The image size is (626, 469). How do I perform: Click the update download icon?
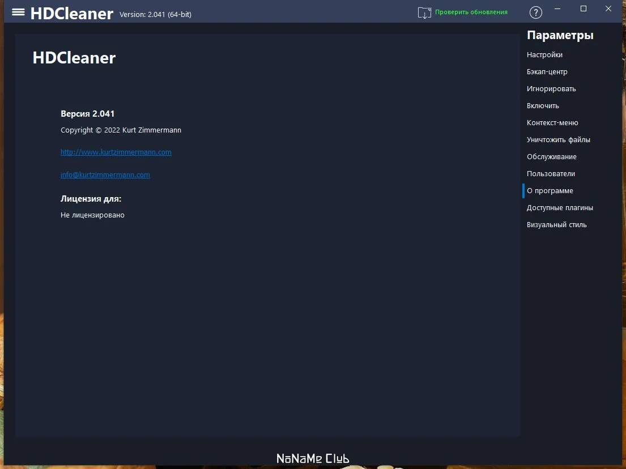424,13
